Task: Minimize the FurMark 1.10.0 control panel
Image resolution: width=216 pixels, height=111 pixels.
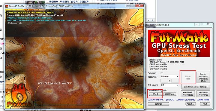Action: 197,25
